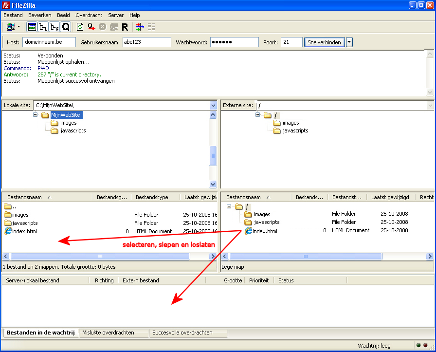Collapse root node in remote file list

[x=229, y=206]
